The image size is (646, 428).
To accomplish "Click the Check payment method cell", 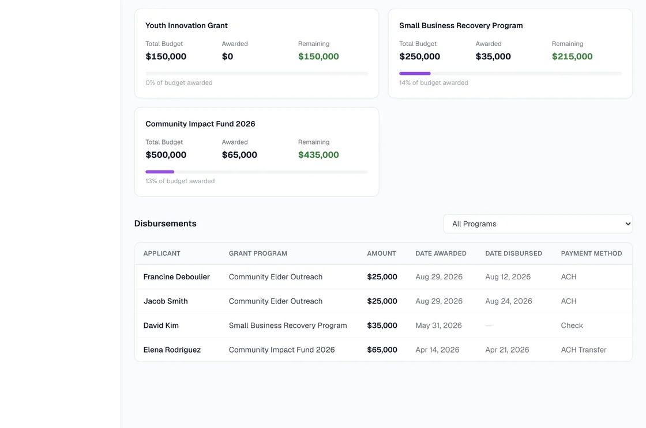I will [572, 325].
